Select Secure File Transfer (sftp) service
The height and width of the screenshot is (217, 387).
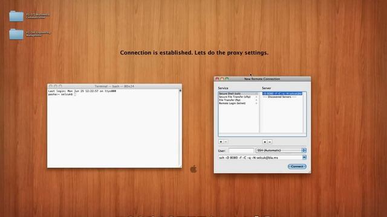coord(238,97)
